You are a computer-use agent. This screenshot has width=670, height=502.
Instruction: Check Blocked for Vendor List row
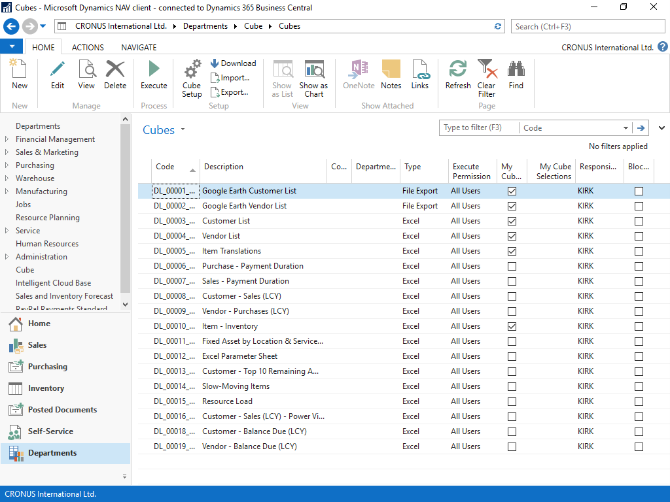coord(639,236)
